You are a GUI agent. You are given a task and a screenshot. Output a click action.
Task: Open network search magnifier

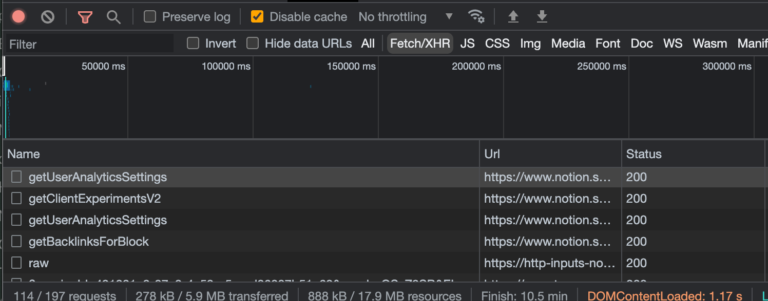coord(113,17)
